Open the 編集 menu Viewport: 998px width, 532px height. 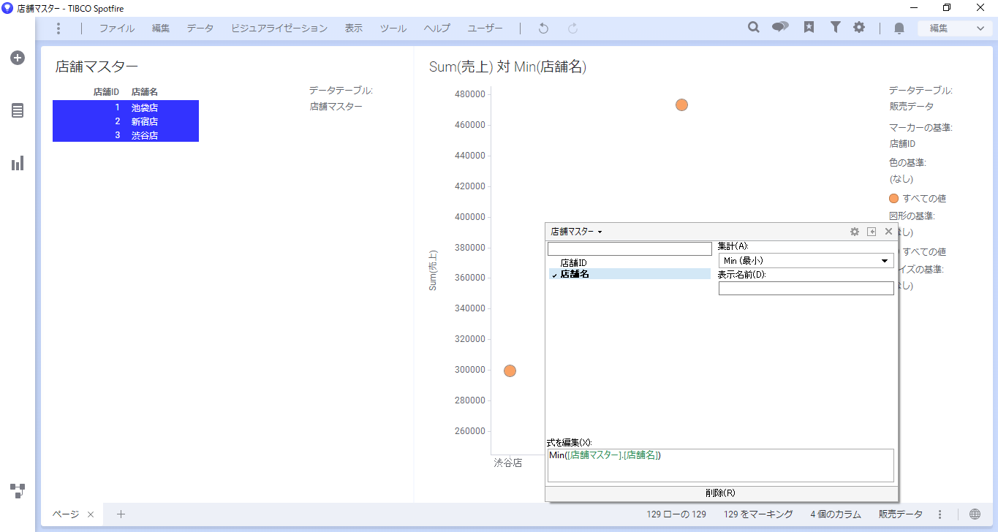pyautogui.click(x=161, y=28)
